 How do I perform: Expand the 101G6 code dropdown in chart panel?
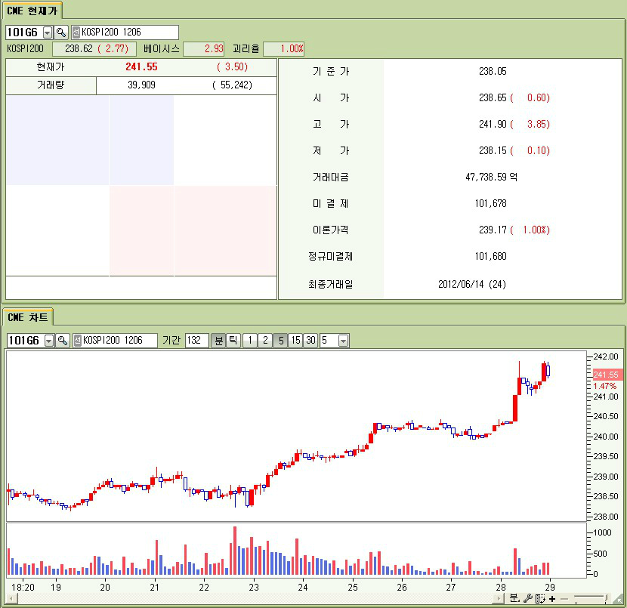click(49, 341)
